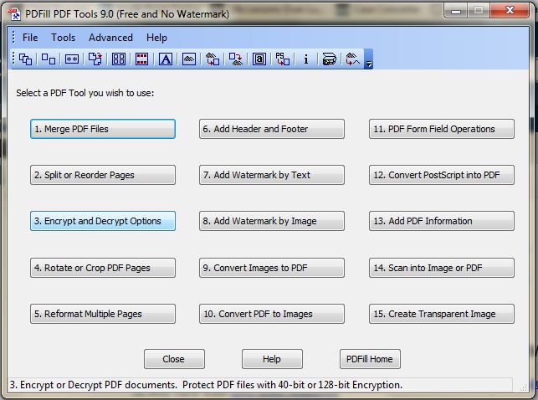
Task: Click the Watermark by Text 'A' icon
Action: point(166,59)
